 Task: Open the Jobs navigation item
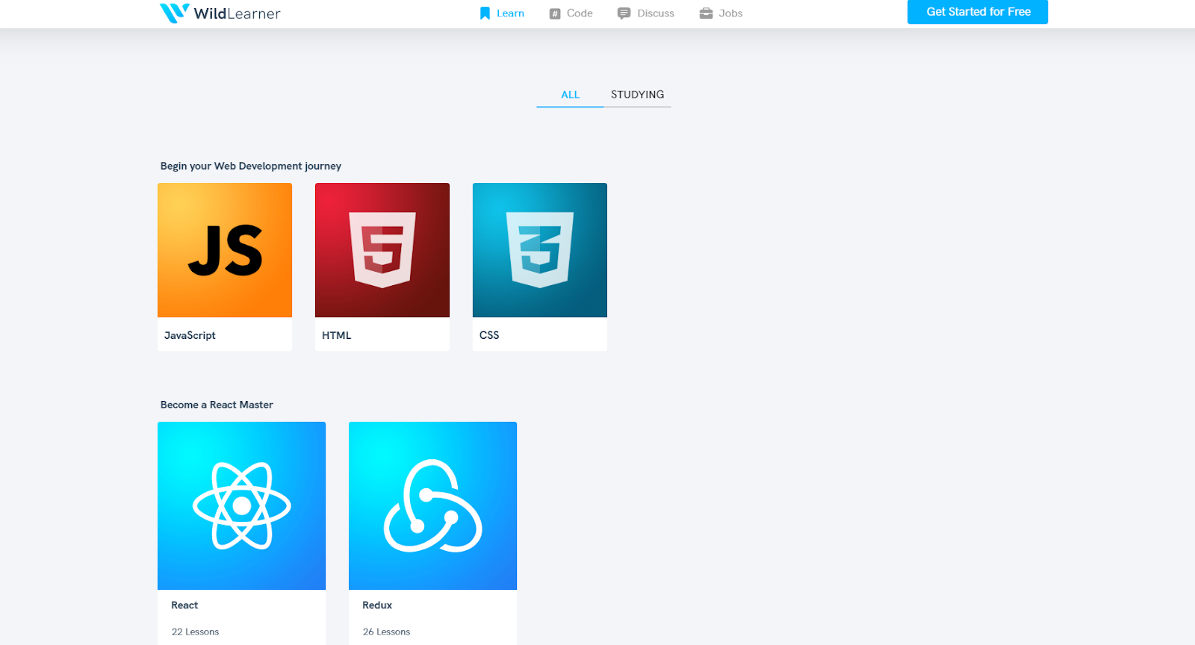coord(721,13)
